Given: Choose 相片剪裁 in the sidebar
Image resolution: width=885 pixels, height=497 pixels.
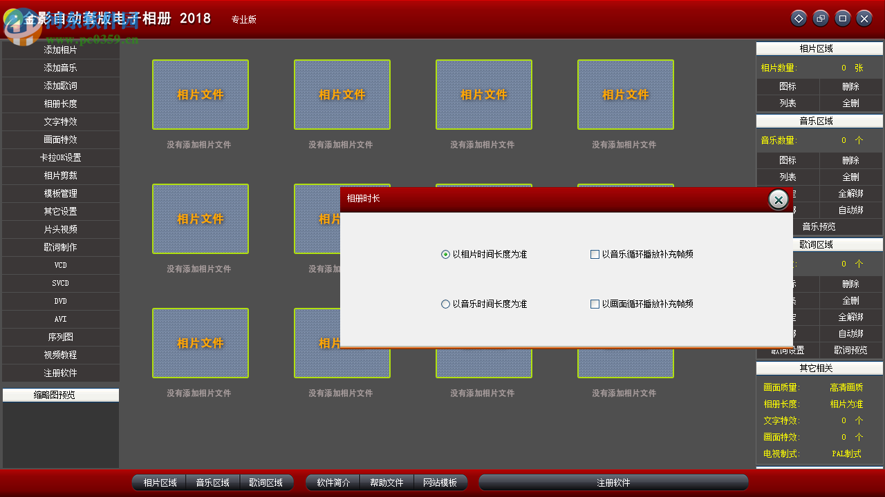Looking at the screenshot, I should click(x=61, y=175).
